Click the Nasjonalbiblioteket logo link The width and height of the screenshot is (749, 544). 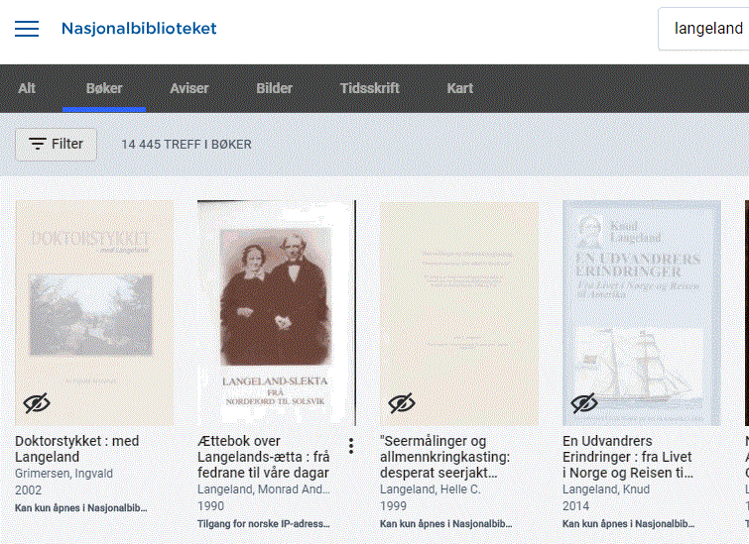(x=139, y=29)
